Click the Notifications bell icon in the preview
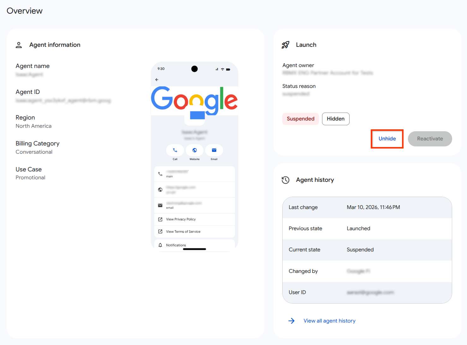467x345 pixels. pos(160,245)
